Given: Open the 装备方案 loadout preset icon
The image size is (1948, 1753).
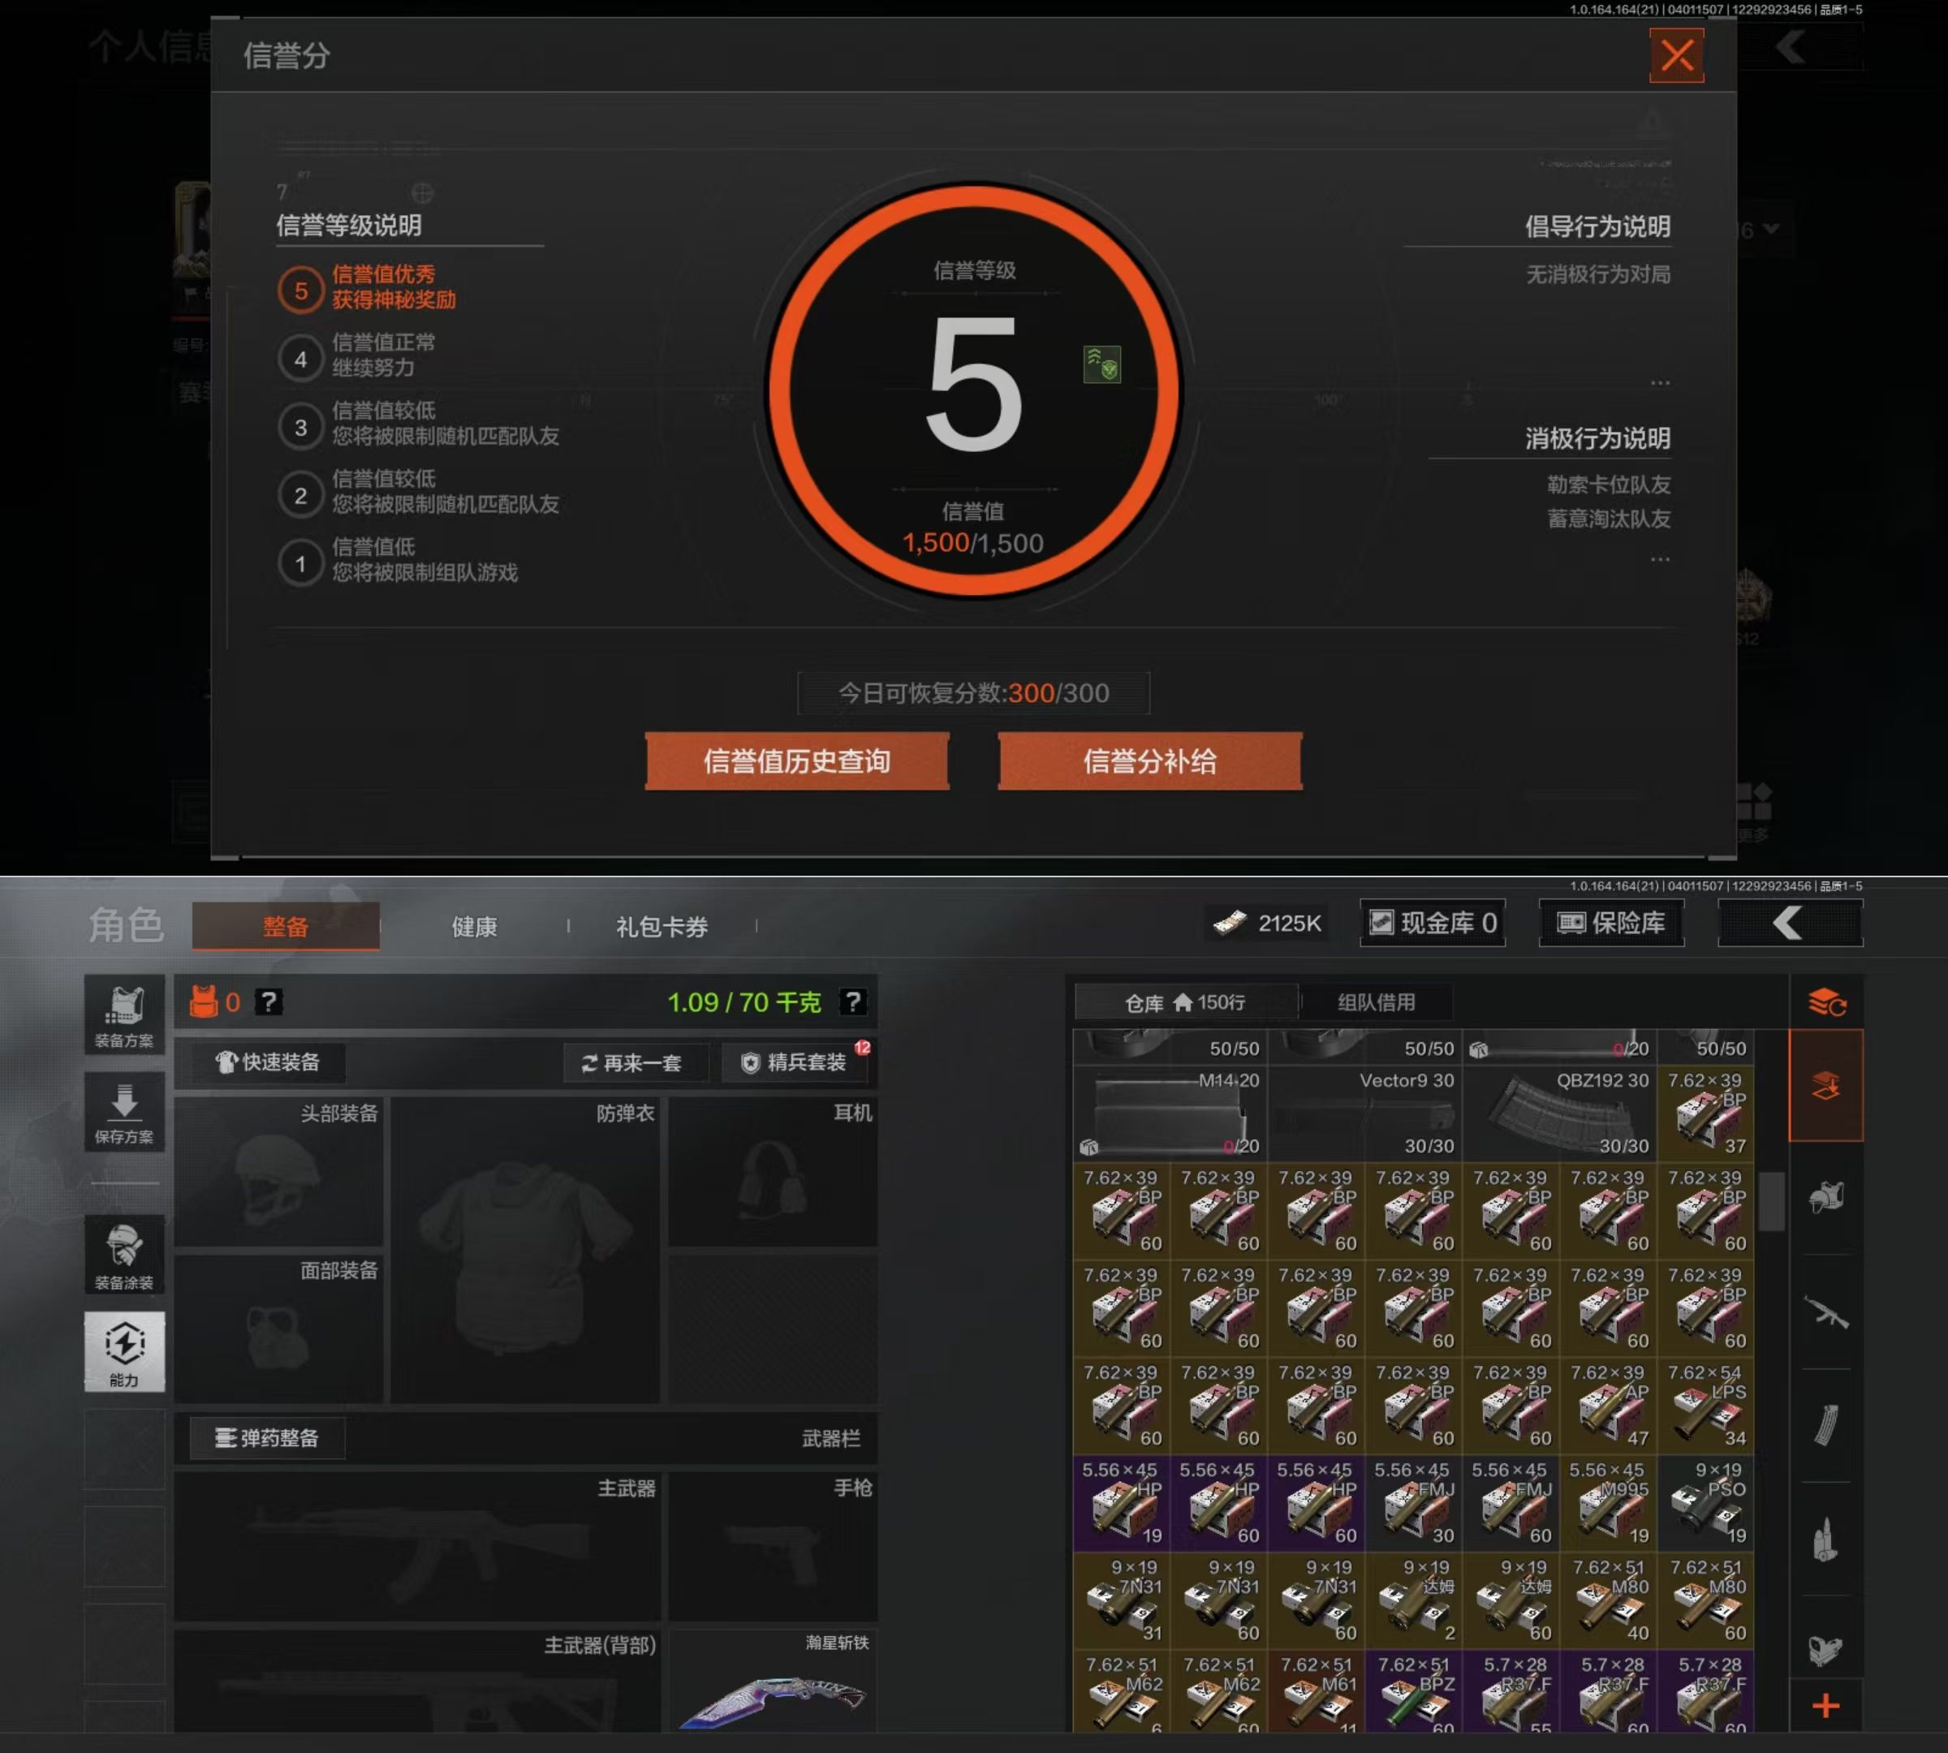Looking at the screenshot, I should point(124,1015).
